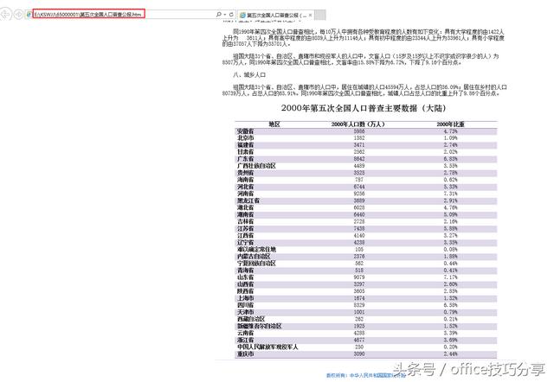Select the 吉林省 table cell
Viewport: 554px width, 382px height.
[x=245, y=221]
